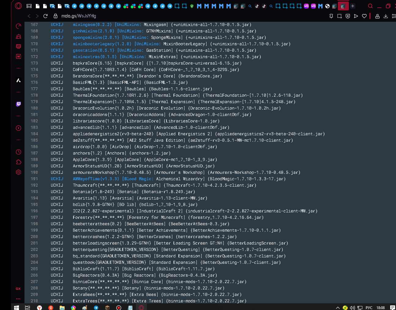Screen dimensions: 396x310
Task: Open the ad blocker shield icon
Action: [348, 16]
